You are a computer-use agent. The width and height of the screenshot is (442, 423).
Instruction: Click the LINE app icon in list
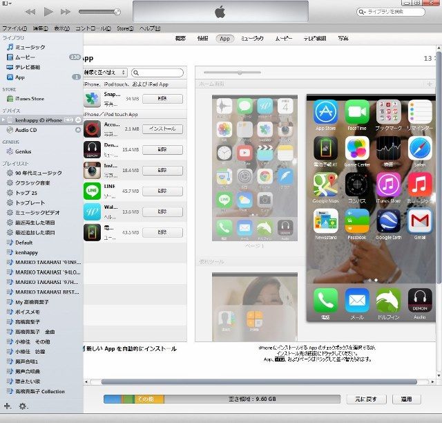click(x=92, y=191)
